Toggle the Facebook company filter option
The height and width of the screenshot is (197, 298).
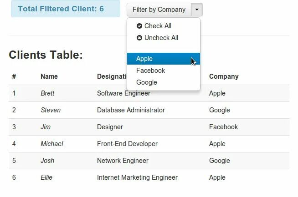pos(150,71)
